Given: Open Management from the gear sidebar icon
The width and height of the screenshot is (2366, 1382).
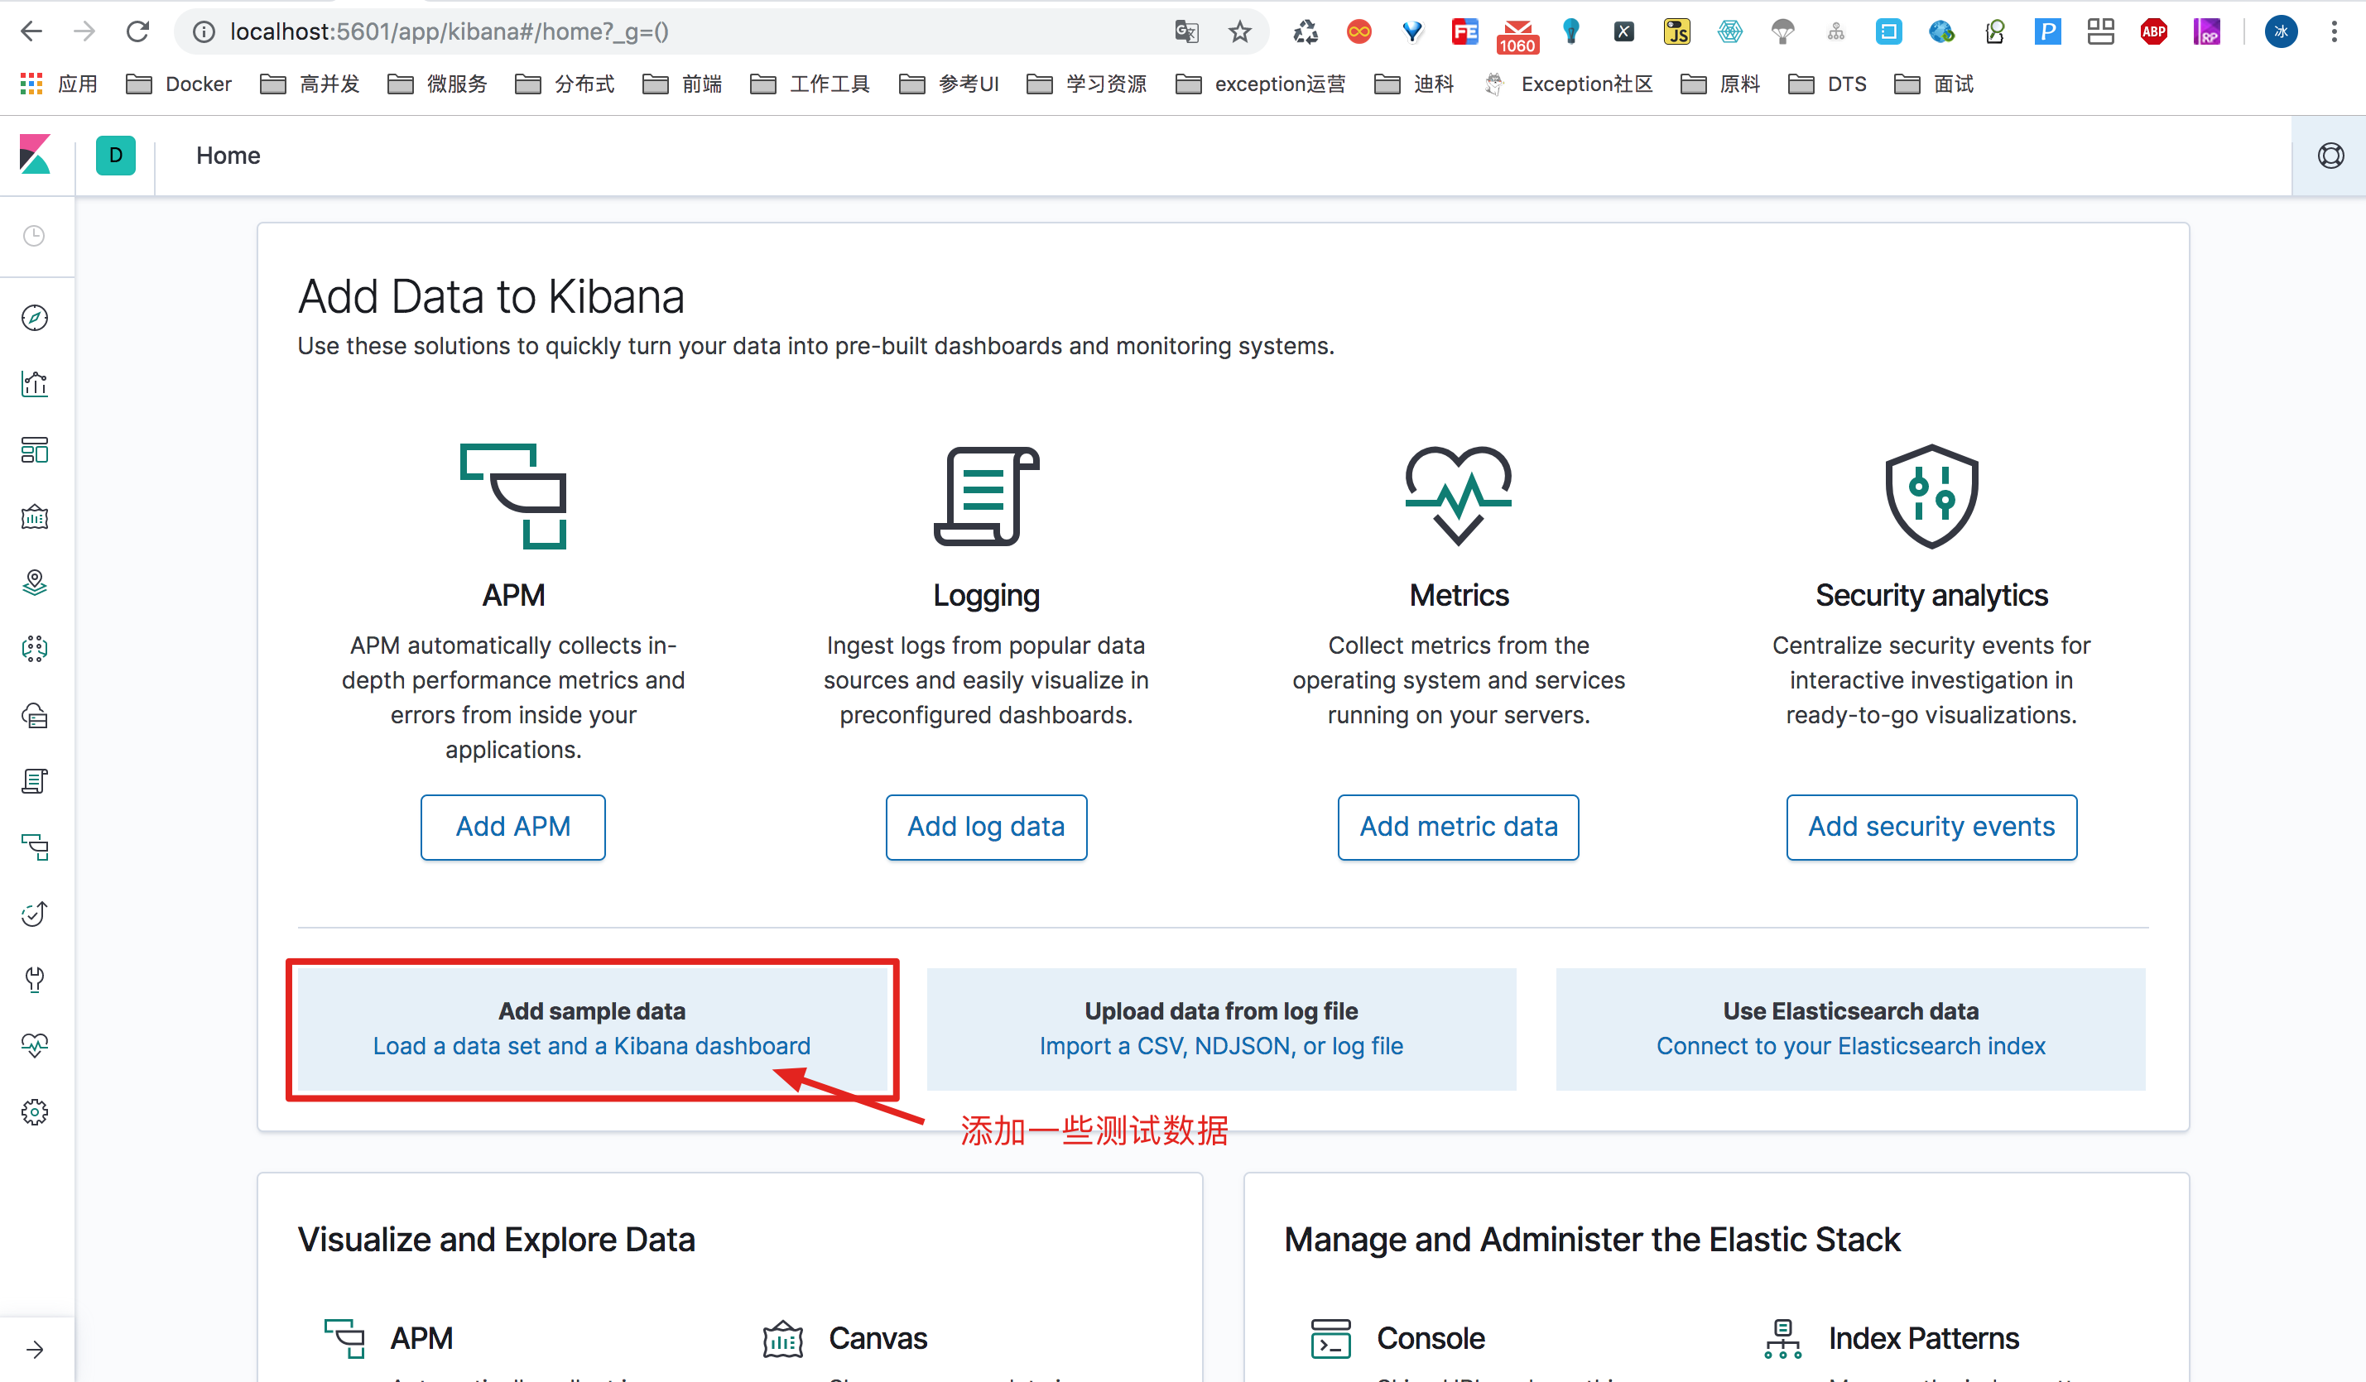Looking at the screenshot, I should coord(35,1111).
